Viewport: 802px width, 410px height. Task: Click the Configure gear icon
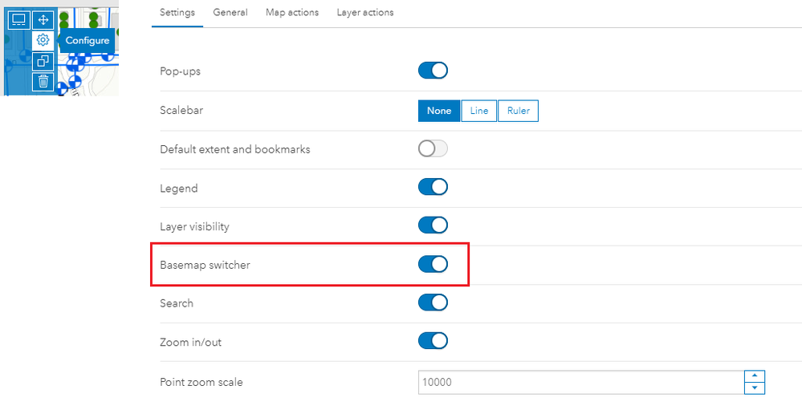[43, 40]
